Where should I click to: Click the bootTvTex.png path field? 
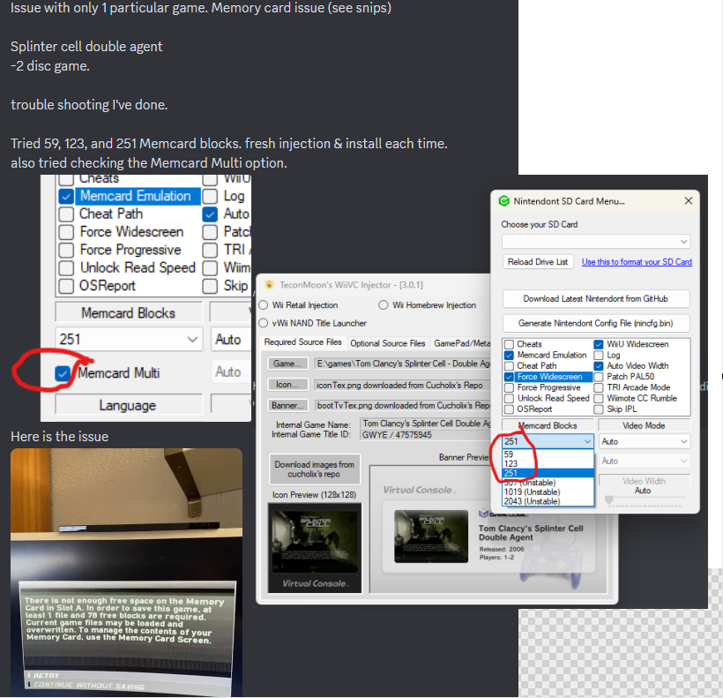(x=403, y=406)
